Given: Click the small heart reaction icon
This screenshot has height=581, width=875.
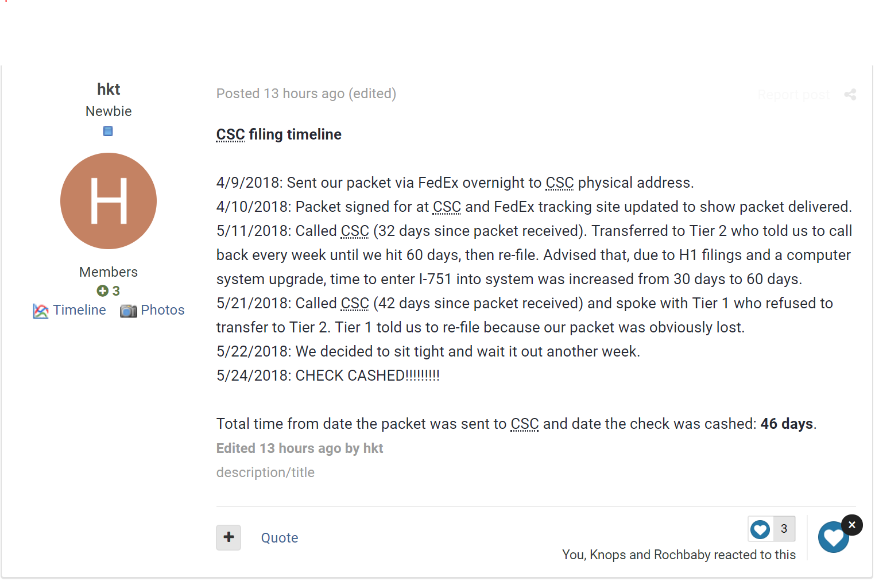Looking at the screenshot, I should pyautogui.click(x=760, y=529).
